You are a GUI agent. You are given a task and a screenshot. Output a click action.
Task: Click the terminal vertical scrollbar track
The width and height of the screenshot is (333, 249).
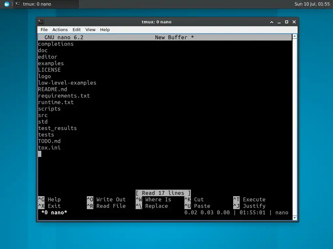(x=295, y=127)
